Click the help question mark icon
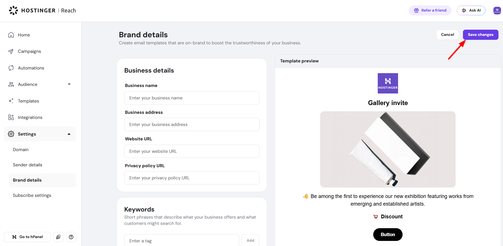The height and width of the screenshot is (246, 503). pyautogui.click(x=71, y=237)
